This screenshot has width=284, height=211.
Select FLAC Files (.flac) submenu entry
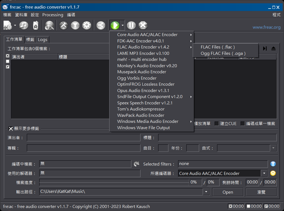click(x=218, y=47)
